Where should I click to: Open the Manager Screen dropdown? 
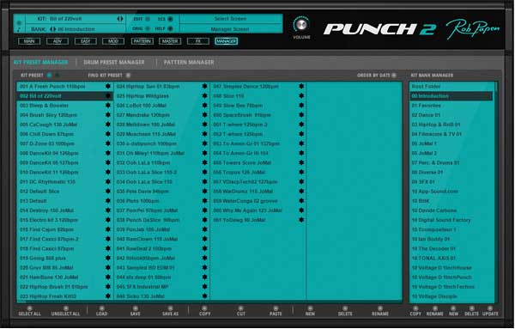click(231, 29)
